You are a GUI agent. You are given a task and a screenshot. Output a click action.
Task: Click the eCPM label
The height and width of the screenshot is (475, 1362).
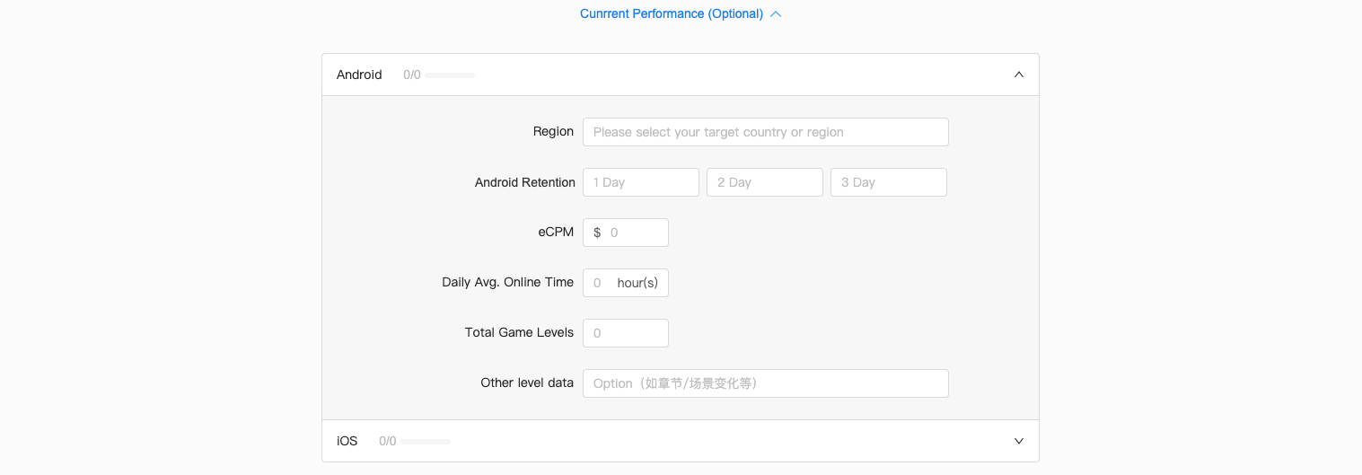[556, 232]
